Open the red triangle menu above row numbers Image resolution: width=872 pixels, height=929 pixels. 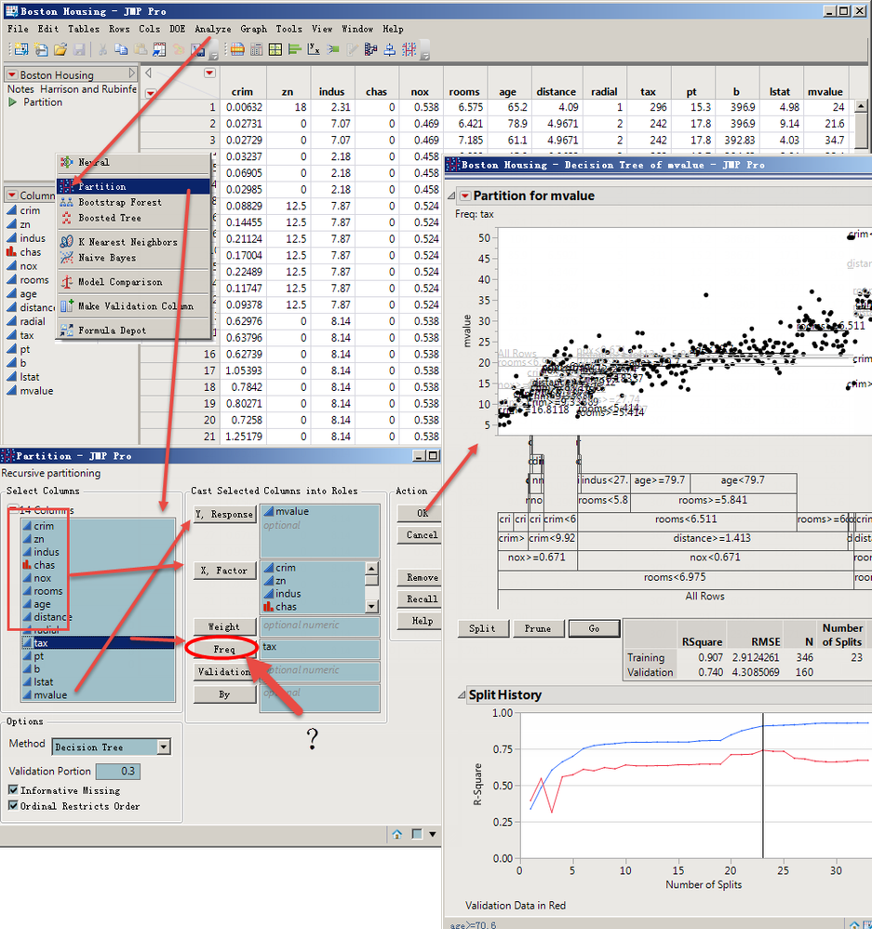point(151,93)
